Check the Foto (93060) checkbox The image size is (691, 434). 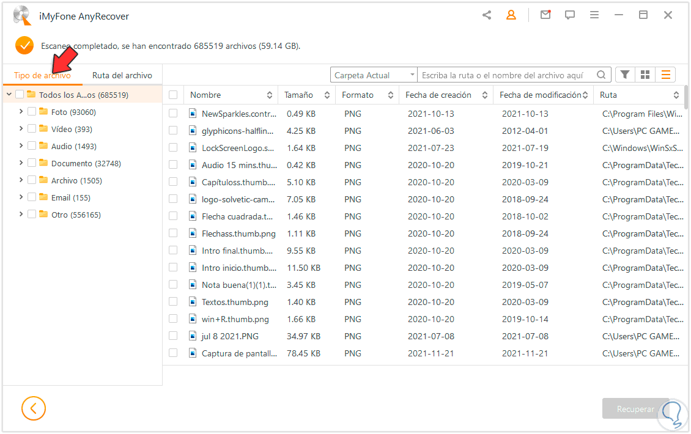coord(32,111)
